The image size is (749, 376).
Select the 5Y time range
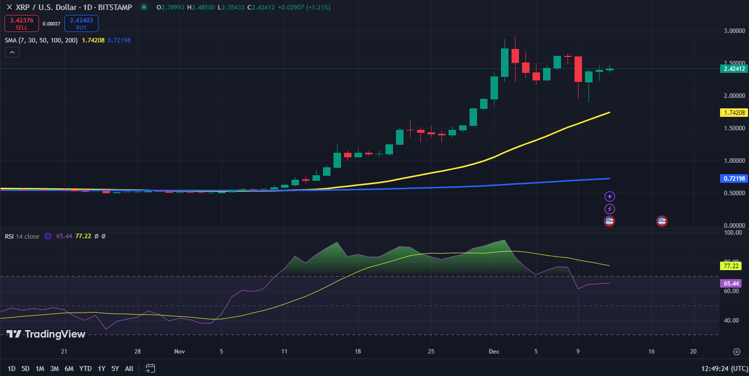(x=115, y=369)
